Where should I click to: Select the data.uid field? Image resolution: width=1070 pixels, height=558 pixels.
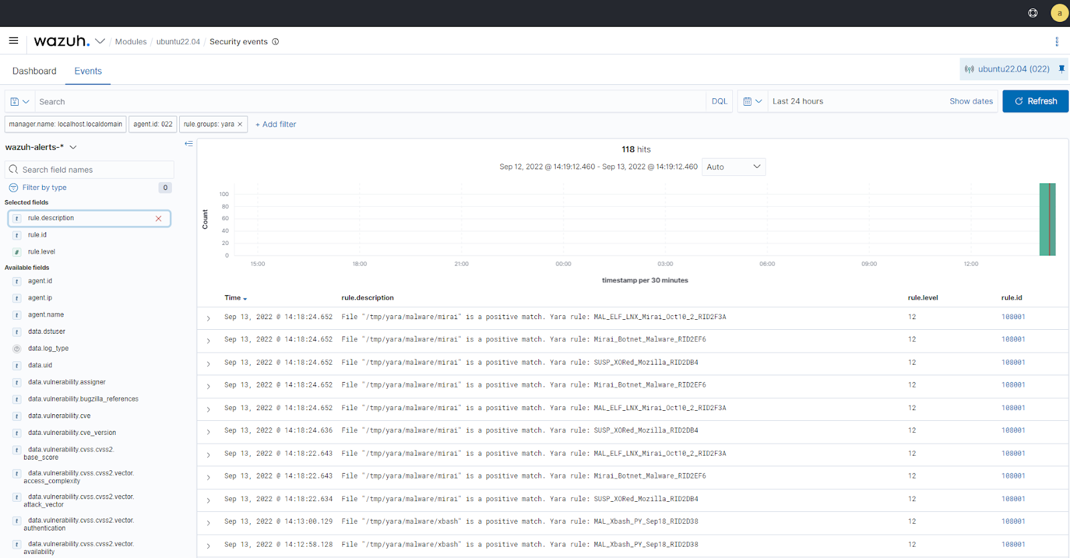[40, 366]
